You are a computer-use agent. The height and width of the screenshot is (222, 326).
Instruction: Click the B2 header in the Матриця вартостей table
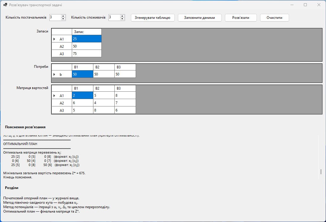coord(104,88)
